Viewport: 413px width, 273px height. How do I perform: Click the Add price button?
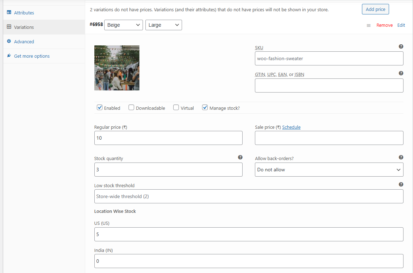tap(375, 9)
